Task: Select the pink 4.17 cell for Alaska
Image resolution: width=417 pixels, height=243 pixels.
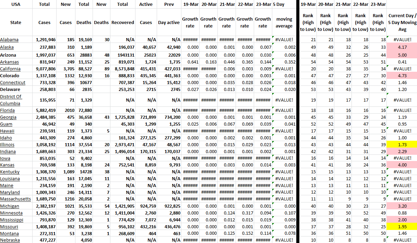Action: click(402, 47)
